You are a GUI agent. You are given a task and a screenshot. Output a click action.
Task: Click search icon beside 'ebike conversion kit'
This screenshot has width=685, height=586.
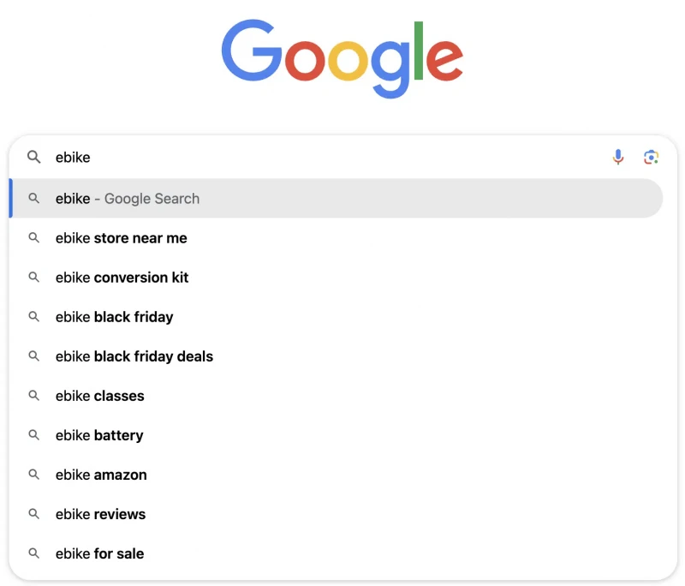(x=33, y=277)
